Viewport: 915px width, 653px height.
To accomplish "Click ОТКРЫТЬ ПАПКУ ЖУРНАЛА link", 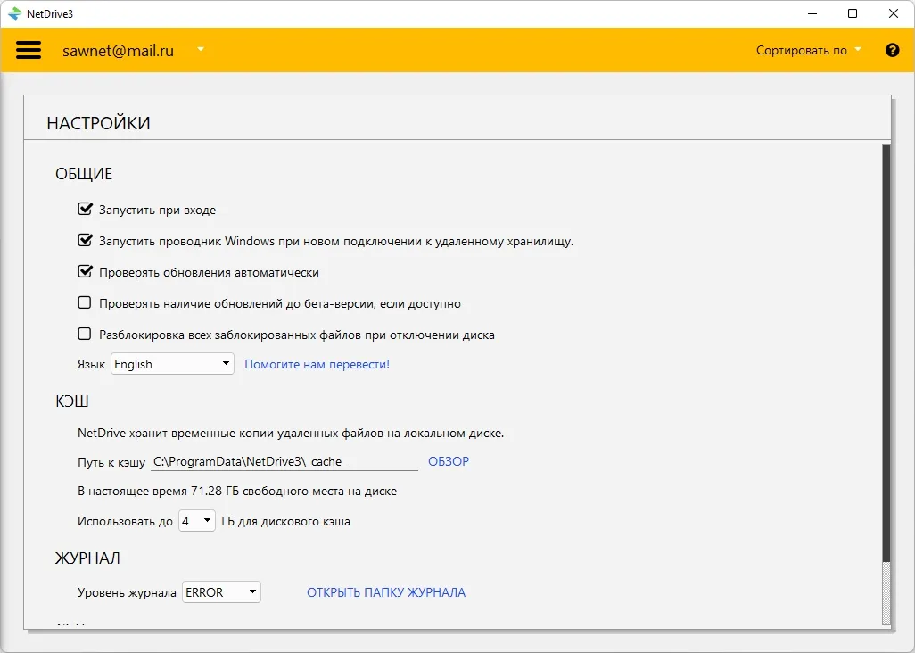I will tap(386, 592).
